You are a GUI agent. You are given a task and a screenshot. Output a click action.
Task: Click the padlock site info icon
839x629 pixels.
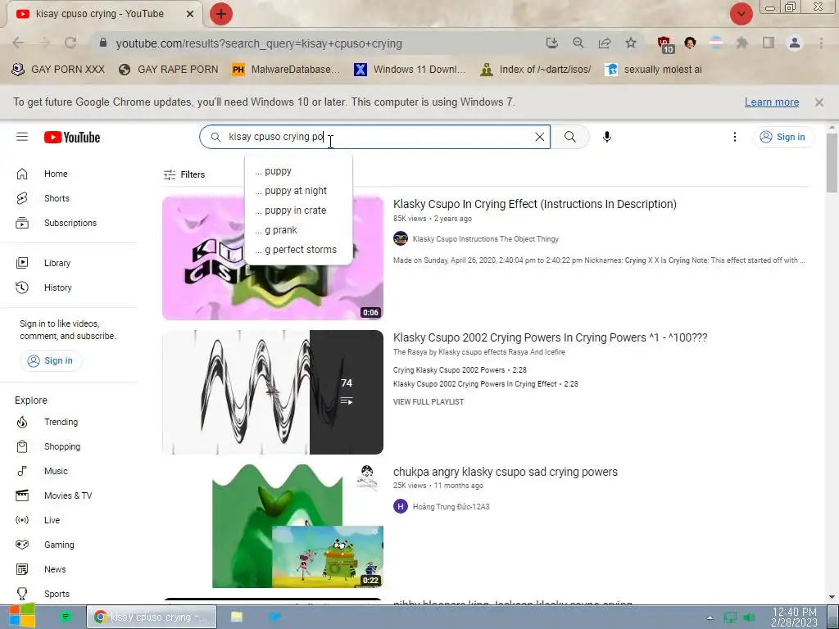tap(103, 43)
